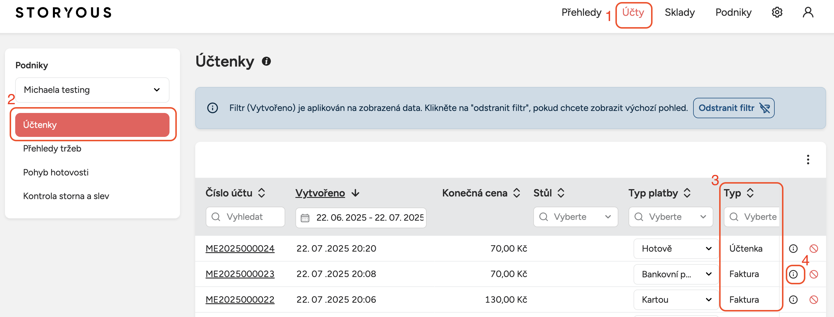
Task: Open Přehledy top menu
Action: [x=581, y=12]
